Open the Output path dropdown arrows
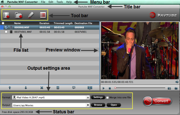This screenshot has width=180, height=115. pyautogui.click(x=88, y=105)
